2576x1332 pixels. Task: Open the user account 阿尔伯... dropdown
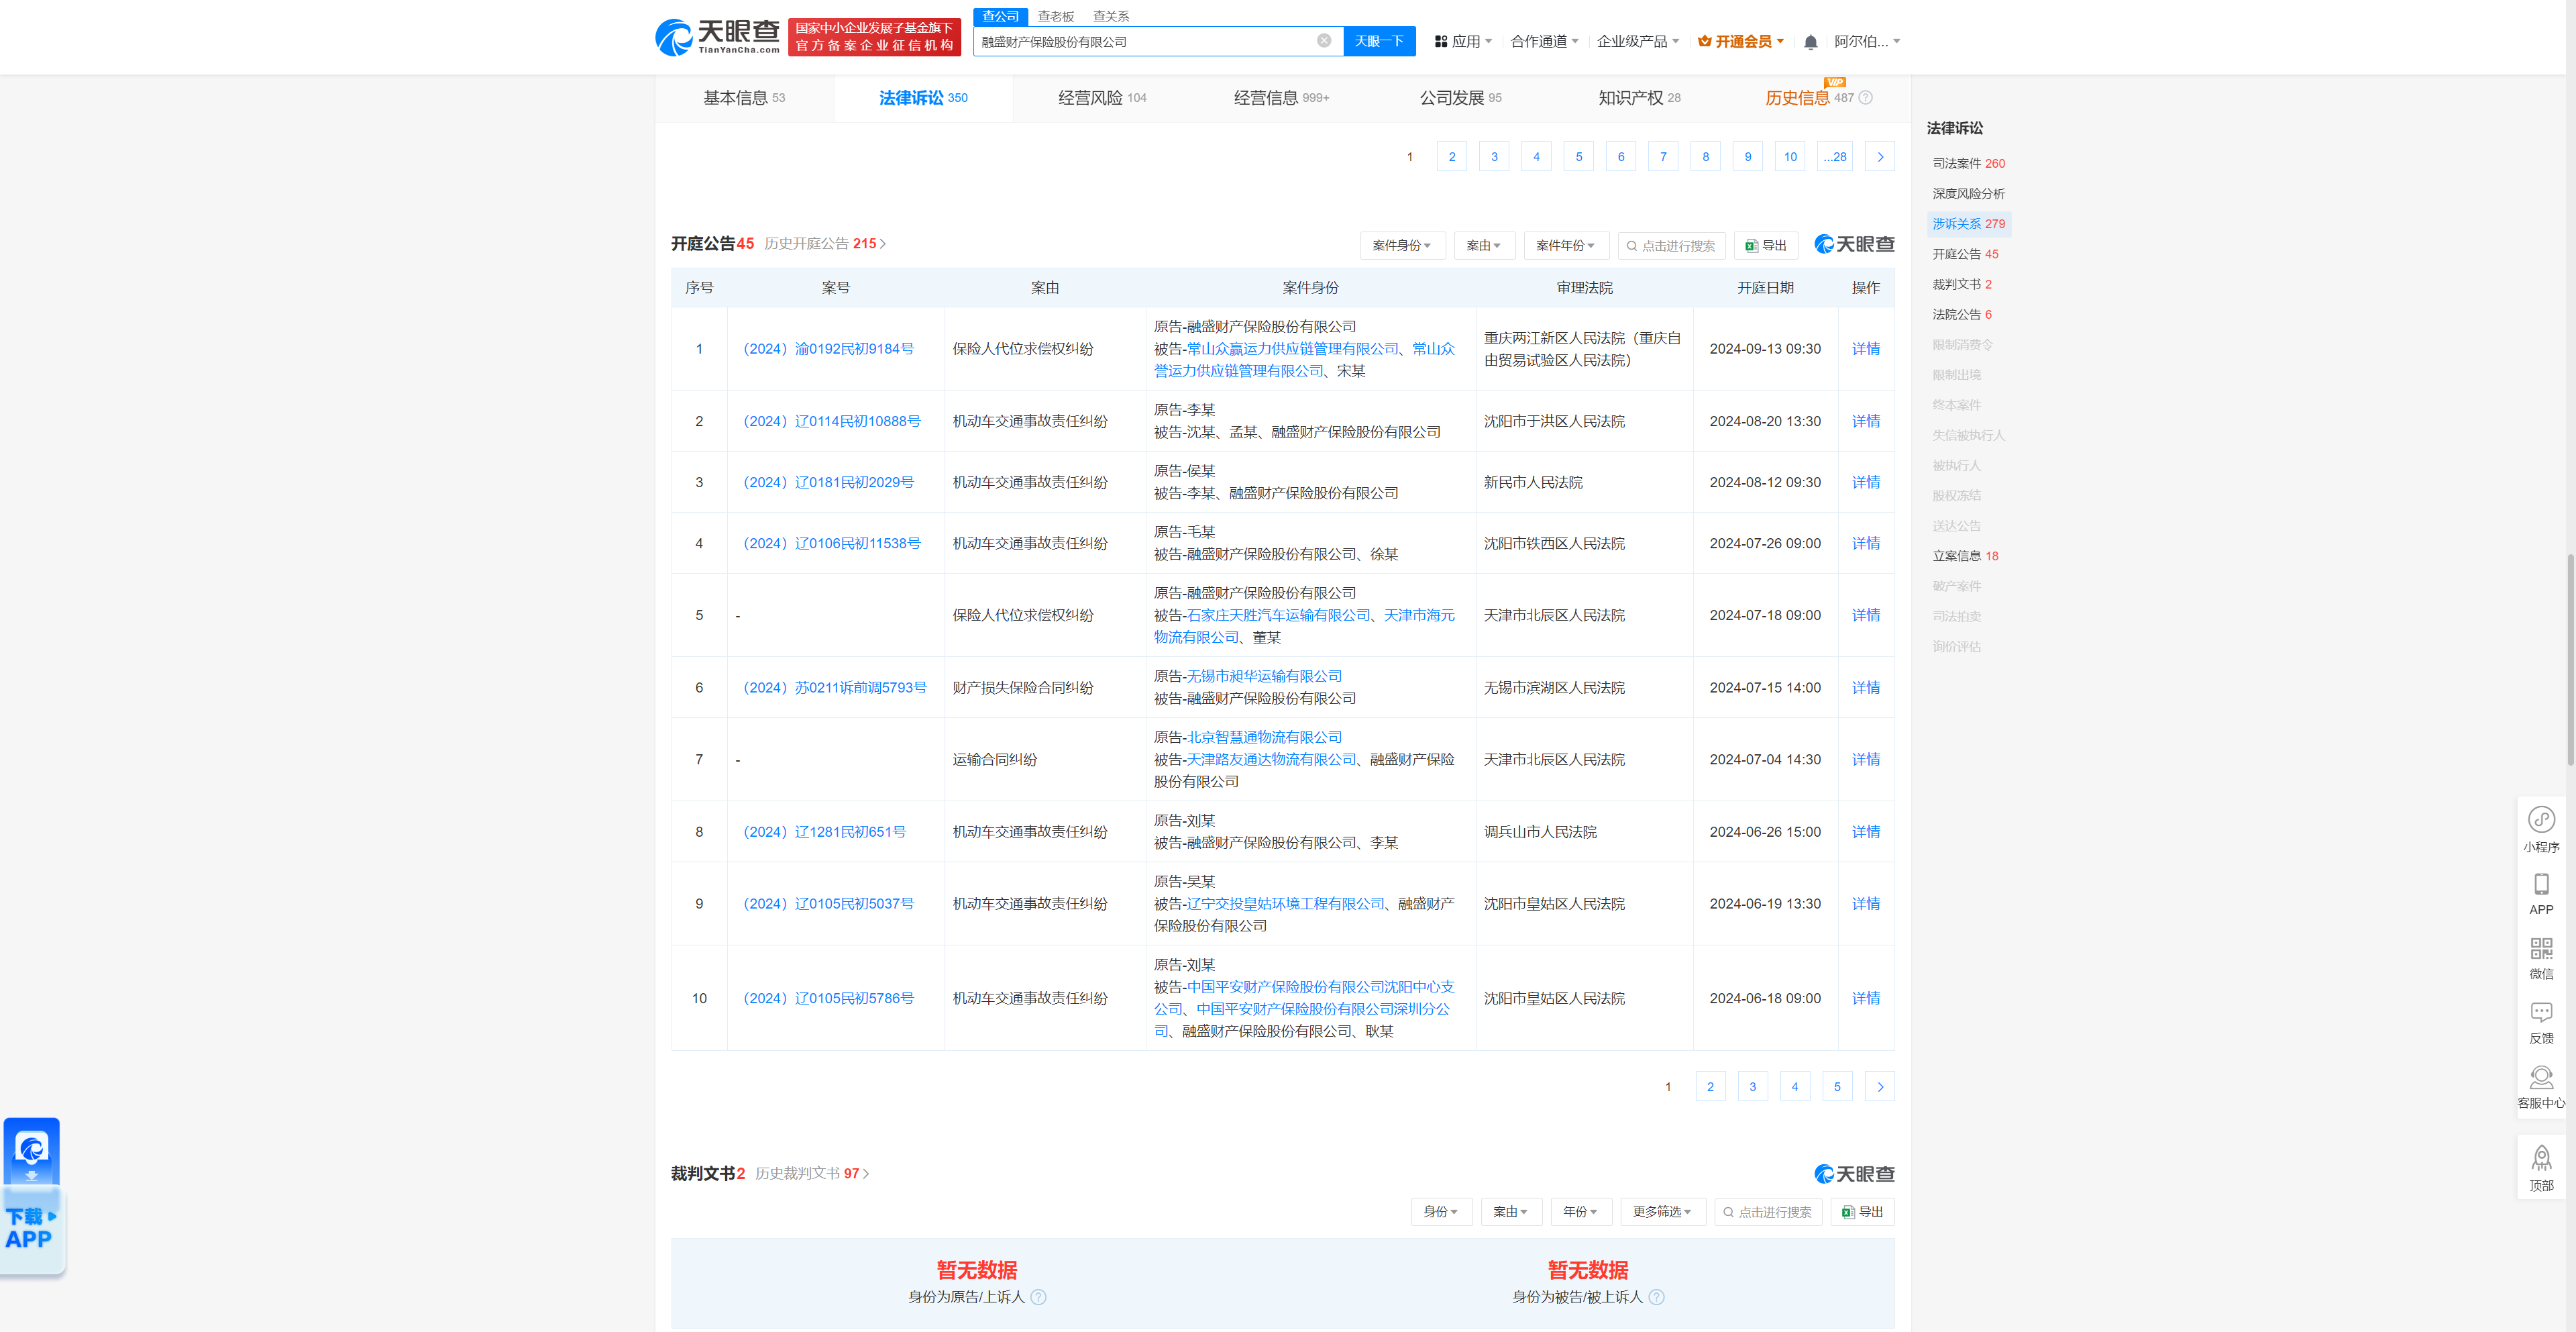coord(1866,42)
